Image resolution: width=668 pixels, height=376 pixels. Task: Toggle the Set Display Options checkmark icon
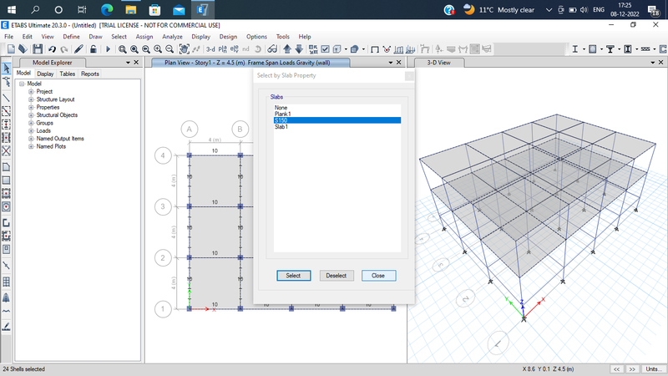coord(325,49)
